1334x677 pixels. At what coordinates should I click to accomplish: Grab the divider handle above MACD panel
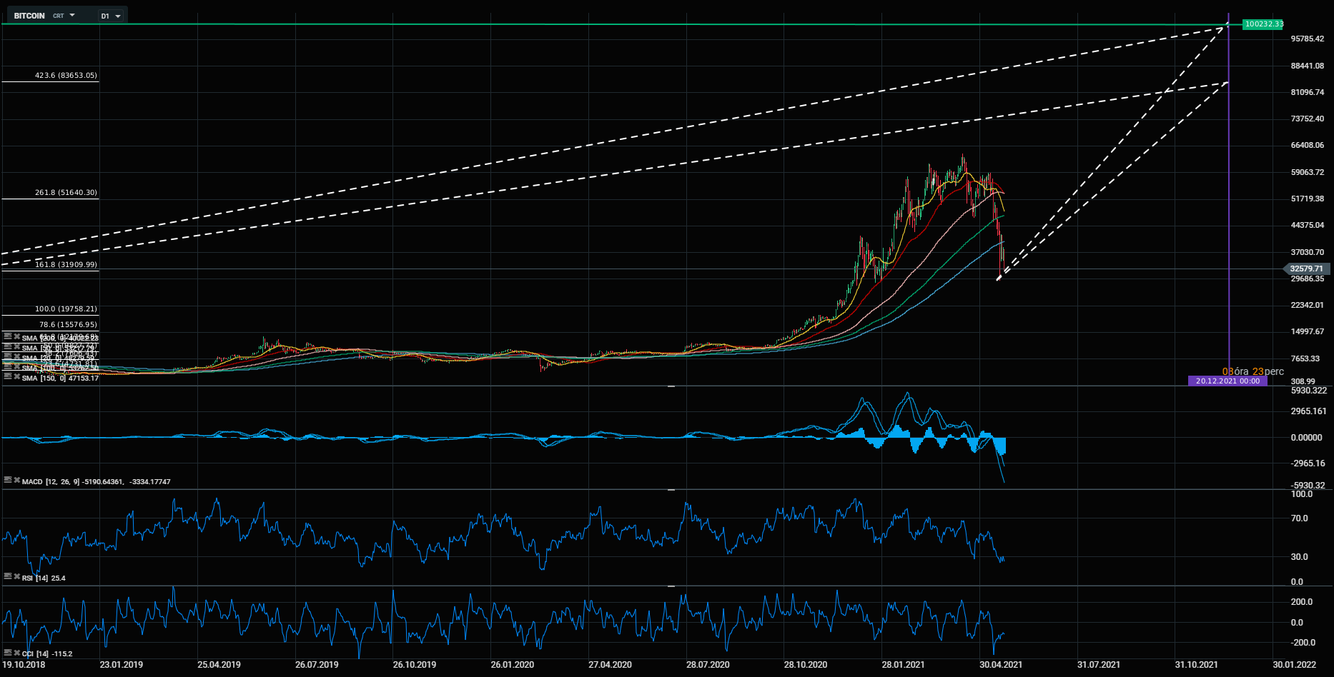point(671,386)
